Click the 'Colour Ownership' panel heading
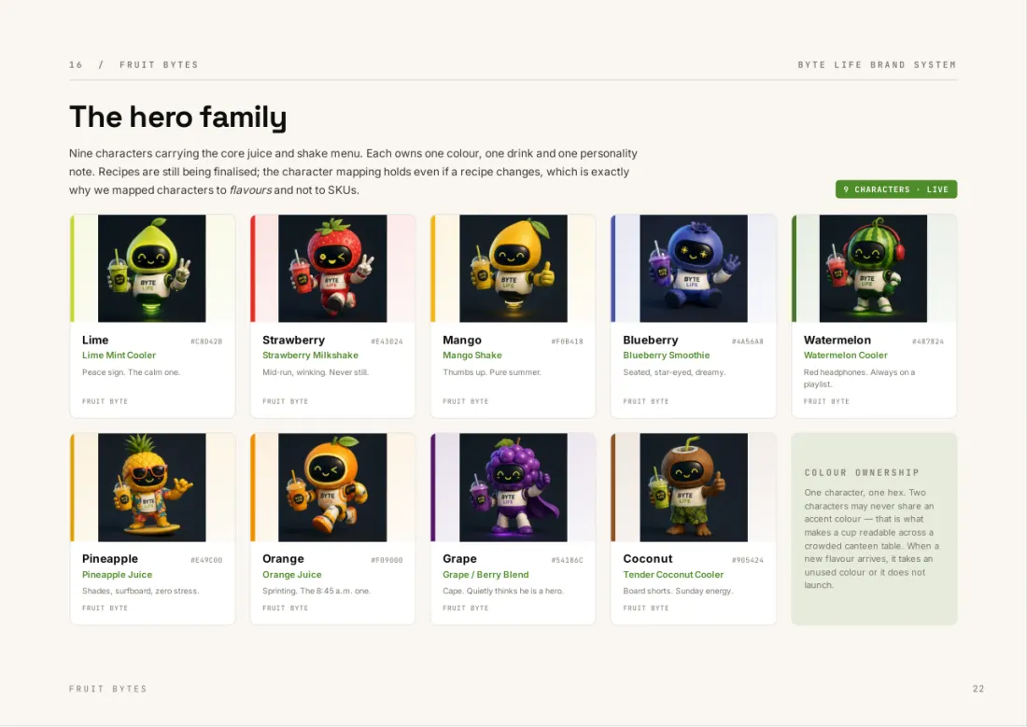This screenshot has height=727, width=1027. tap(862, 472)
